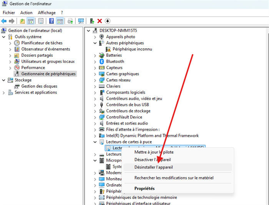269x205 pixels.
Task: Open the Affichage menu
Action: tap(46, 13)
